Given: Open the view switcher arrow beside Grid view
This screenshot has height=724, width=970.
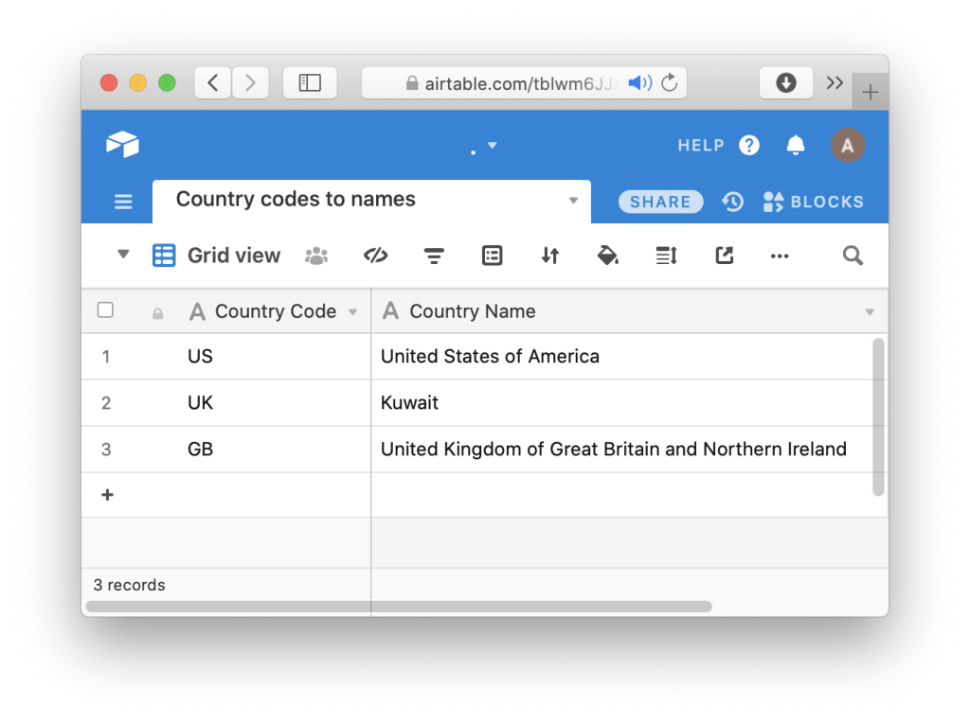Looking at the screenshot, I should coord(123,255).
